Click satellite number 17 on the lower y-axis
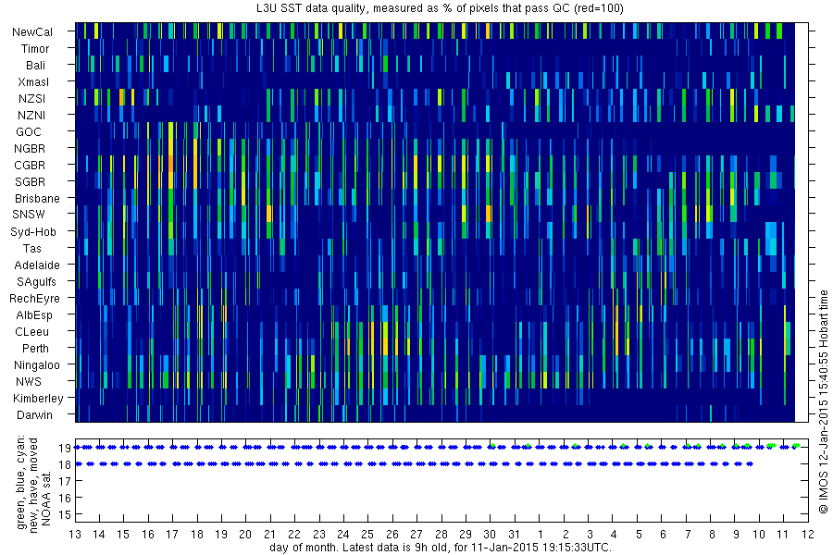Screen dimensions: 833x555 pyautogui.click(x=65, y=481)
